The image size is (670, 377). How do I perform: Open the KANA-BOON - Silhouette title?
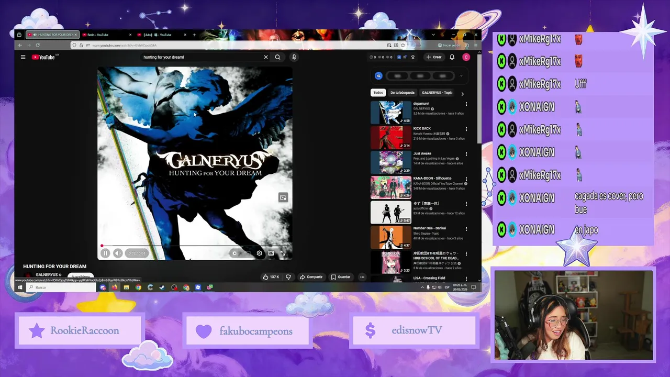click(x=432, y=179)
